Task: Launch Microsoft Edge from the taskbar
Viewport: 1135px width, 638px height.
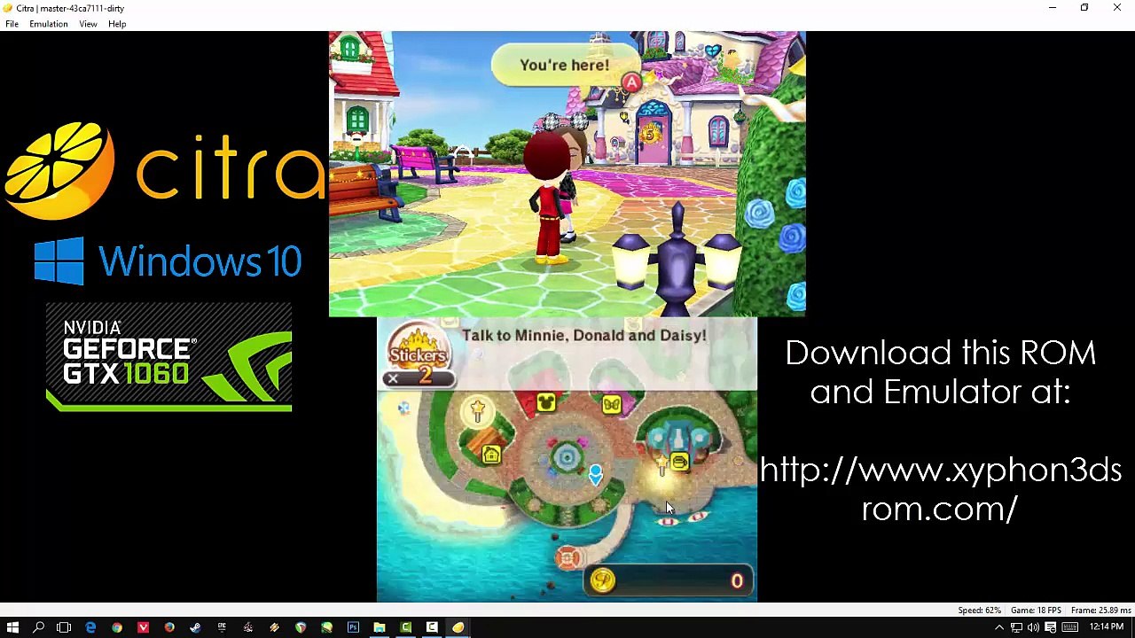Action: [90, 627]
